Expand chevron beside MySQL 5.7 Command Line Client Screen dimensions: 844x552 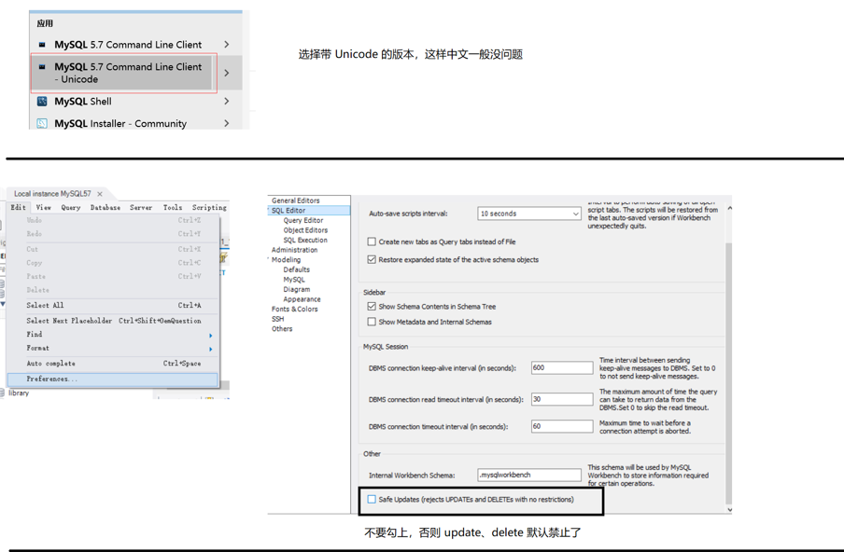point(227,45)
